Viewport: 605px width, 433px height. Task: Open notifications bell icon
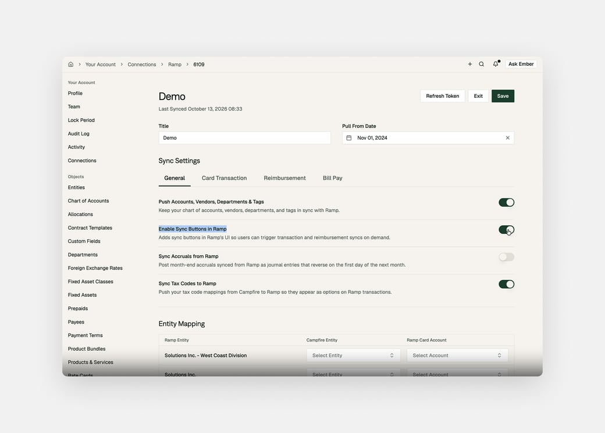coord(496,64)
